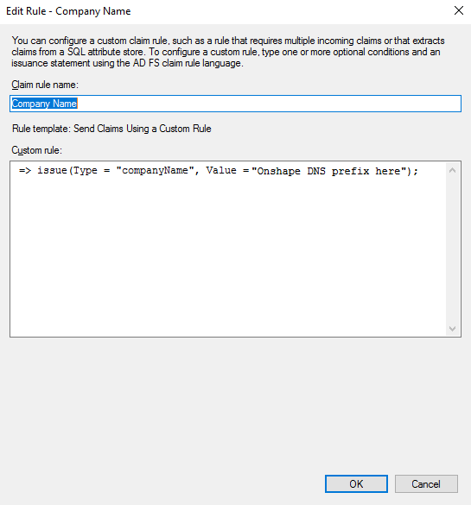Confirm changes with the OK button
This screenshot has height=505, width=471.
pyautogui.click(x=356, y=483)
